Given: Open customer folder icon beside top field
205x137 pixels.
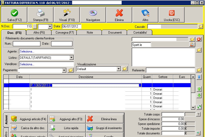Looking at the screenshot, I should coord(192,39).
